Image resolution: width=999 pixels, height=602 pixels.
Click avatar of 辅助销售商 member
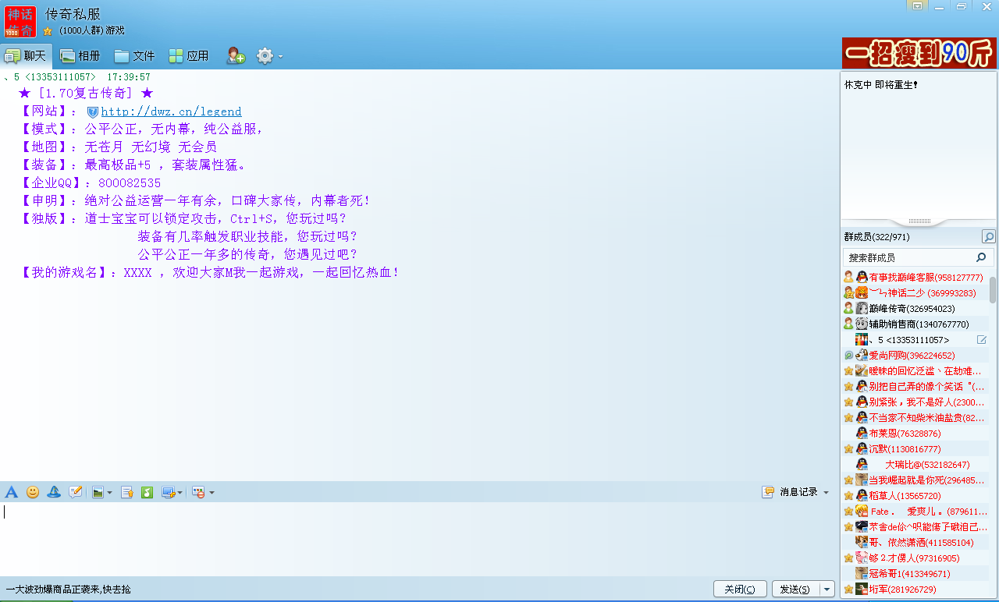tap(862, 324)
